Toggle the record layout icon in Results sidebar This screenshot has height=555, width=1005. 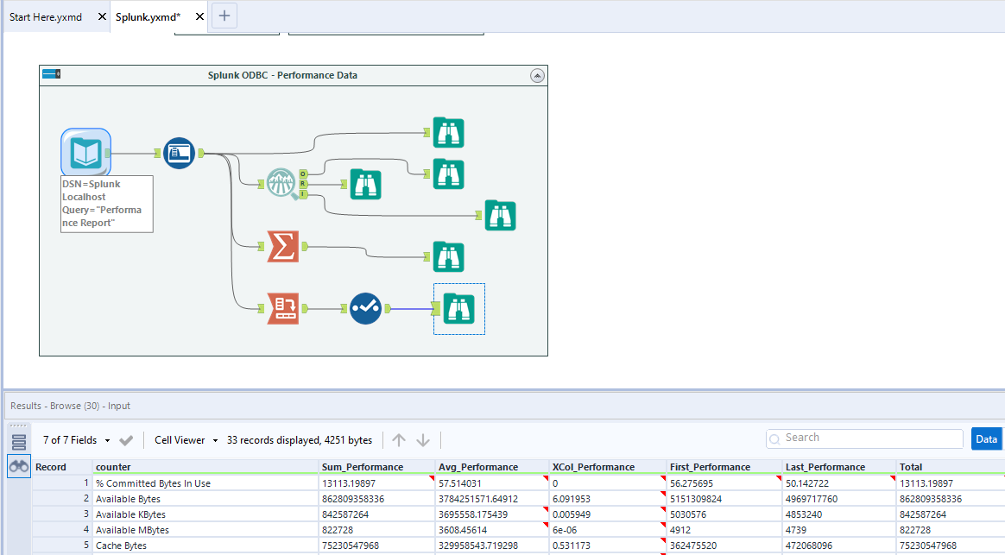[18, 439]
